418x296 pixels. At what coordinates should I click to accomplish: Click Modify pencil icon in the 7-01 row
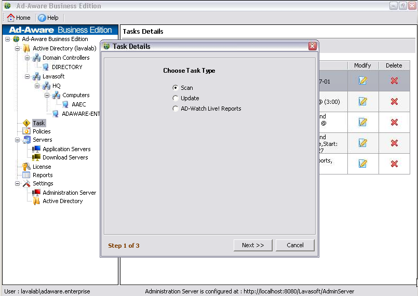tap(363, 80)
